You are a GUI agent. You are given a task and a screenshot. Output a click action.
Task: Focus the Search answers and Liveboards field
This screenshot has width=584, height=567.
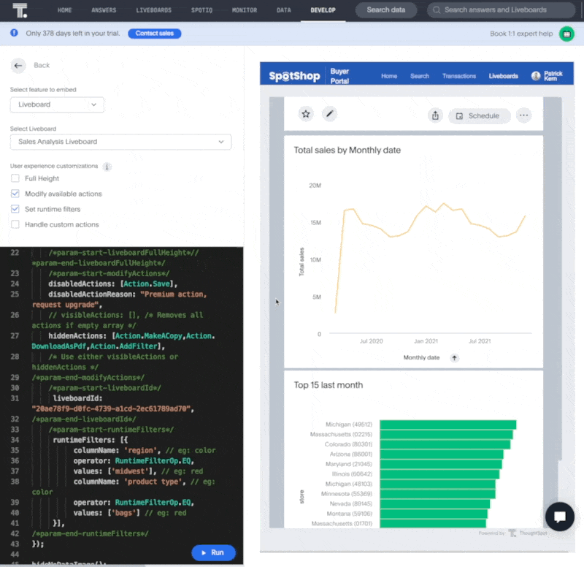501,10
